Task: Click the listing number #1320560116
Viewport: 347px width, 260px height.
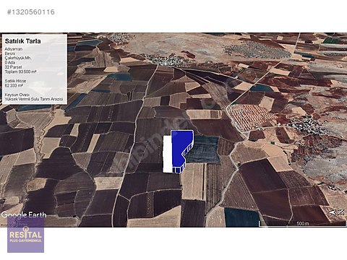Action: 31,12
